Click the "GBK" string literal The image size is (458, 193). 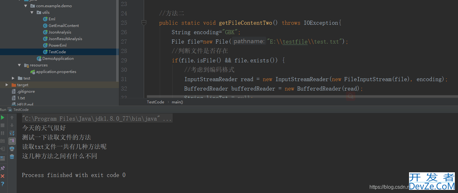[x=230, y=32]
